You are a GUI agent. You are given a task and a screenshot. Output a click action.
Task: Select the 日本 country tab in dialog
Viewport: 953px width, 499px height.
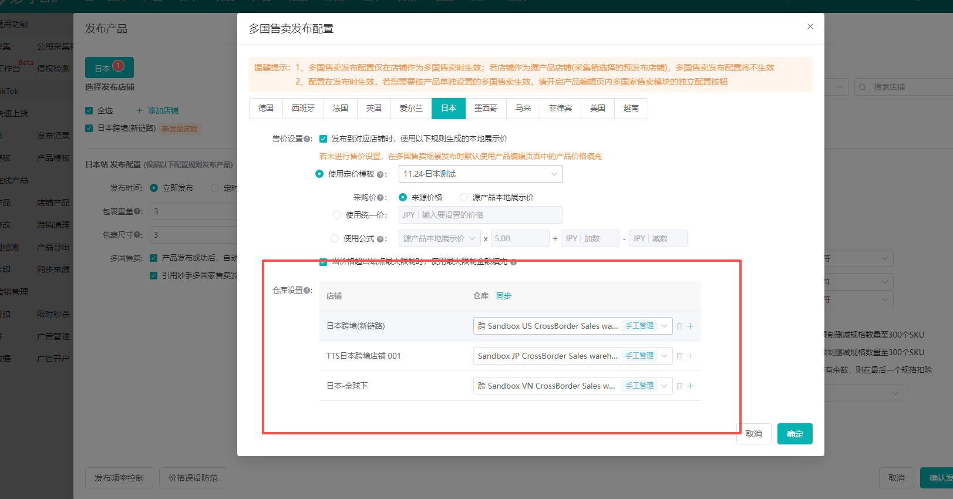[x=449, y=109]
